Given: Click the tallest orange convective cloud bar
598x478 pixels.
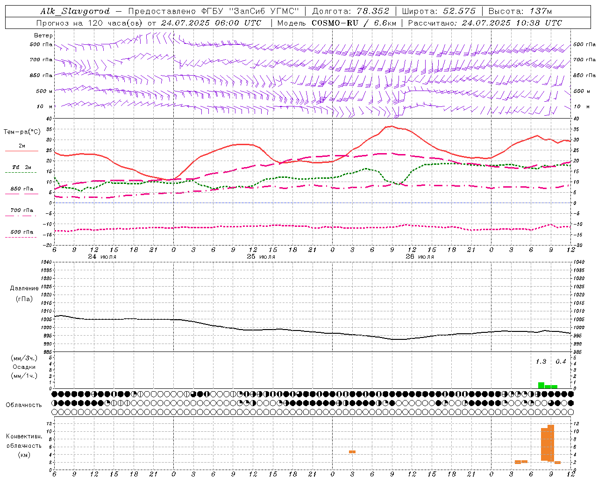Looking at the screenshot, I should 551,443.
